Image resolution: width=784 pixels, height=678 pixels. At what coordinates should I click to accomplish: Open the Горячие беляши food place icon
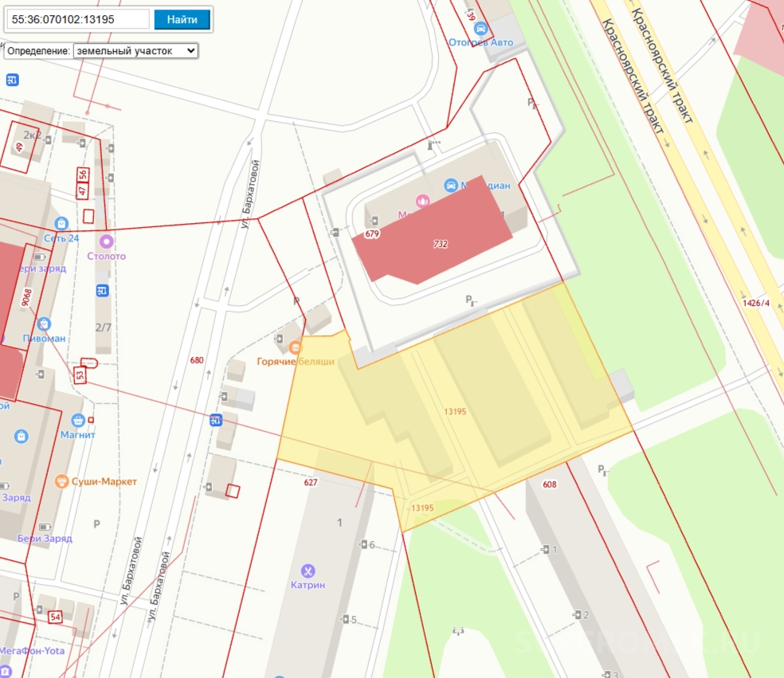point(296,347)
